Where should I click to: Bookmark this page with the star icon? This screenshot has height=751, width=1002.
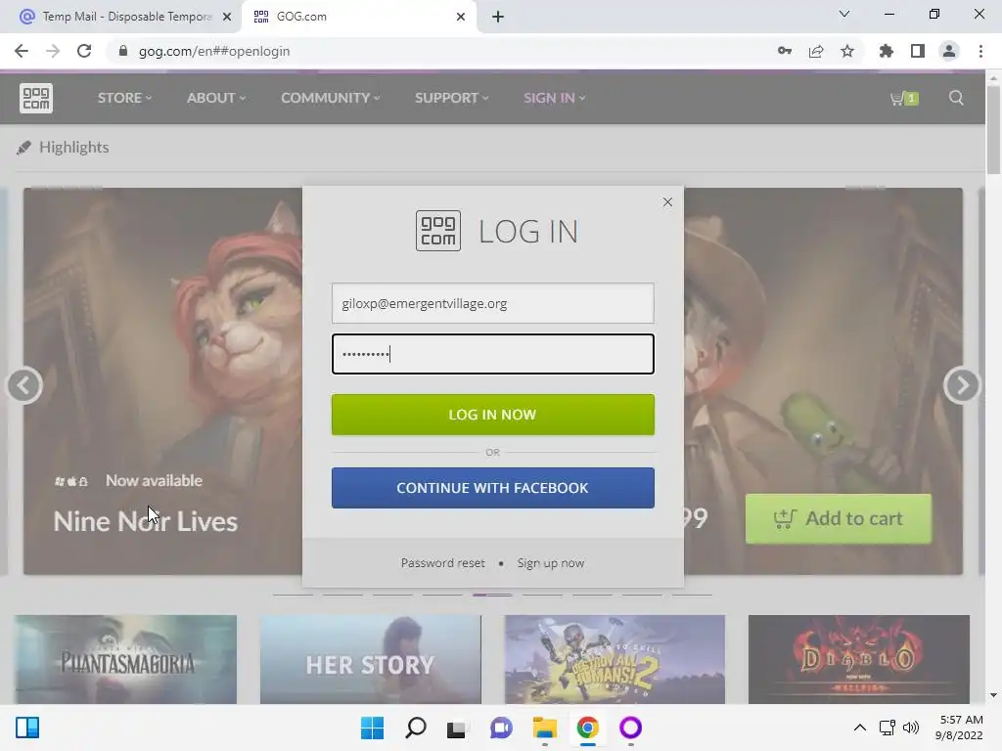pyautogui.click(x=847, y=51)
